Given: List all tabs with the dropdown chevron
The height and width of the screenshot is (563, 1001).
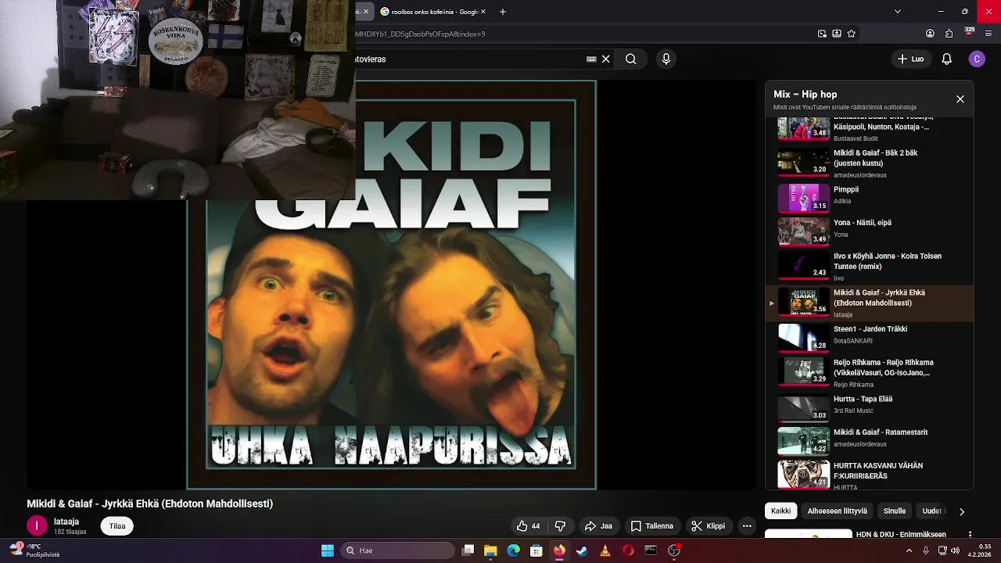Looking at the screenshot, I should (898, 12).
